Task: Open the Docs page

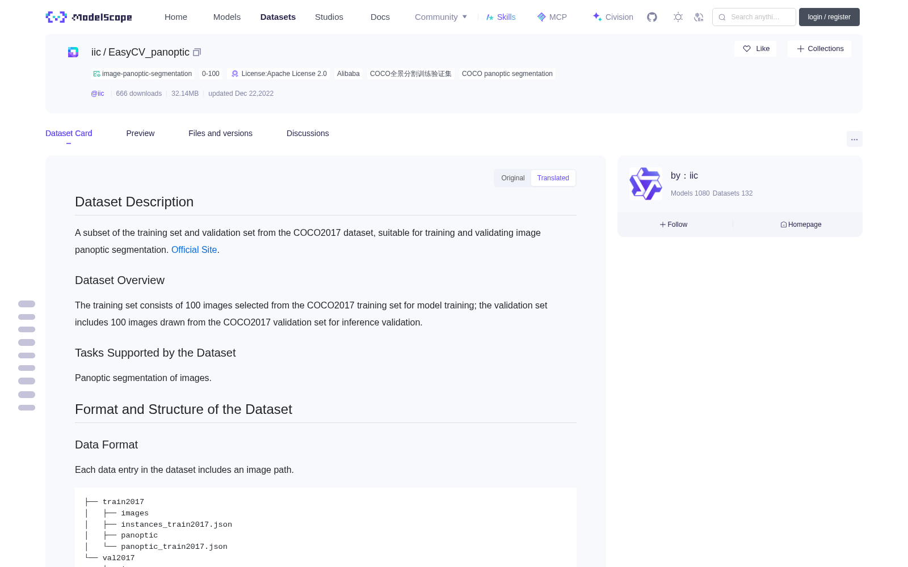Action: [x=380, y=17]
